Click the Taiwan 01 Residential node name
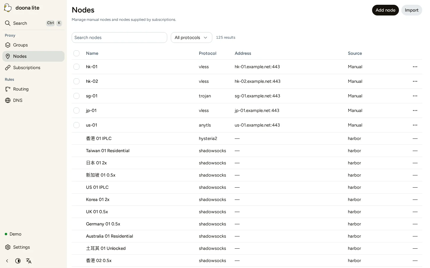The width and height of the screenshot is (430, 268). tap(107, 151)
